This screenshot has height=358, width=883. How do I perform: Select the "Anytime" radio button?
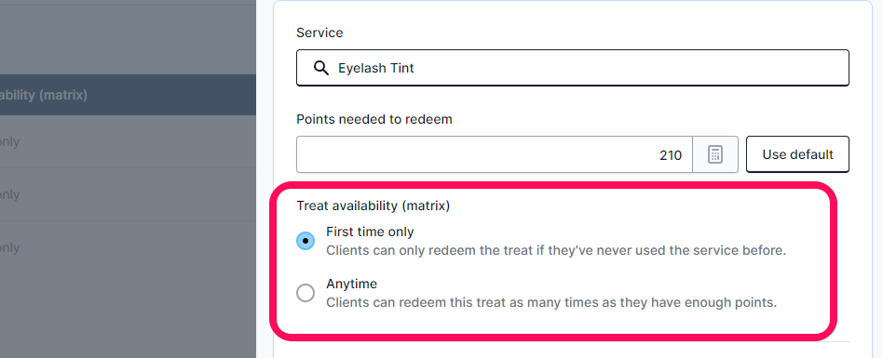click(306, 293)
